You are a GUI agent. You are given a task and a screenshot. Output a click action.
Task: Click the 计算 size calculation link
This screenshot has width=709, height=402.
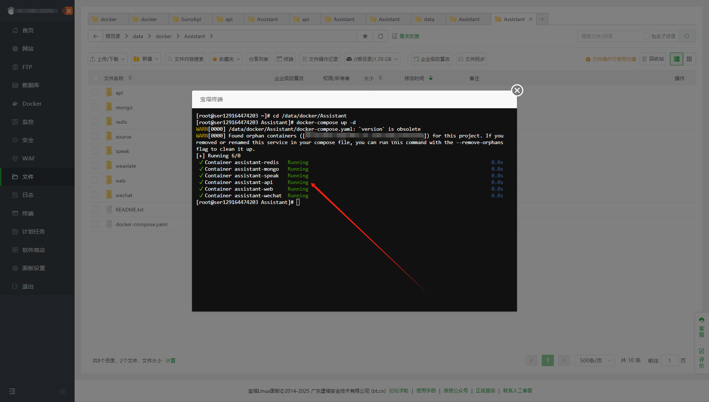(171, 361)
